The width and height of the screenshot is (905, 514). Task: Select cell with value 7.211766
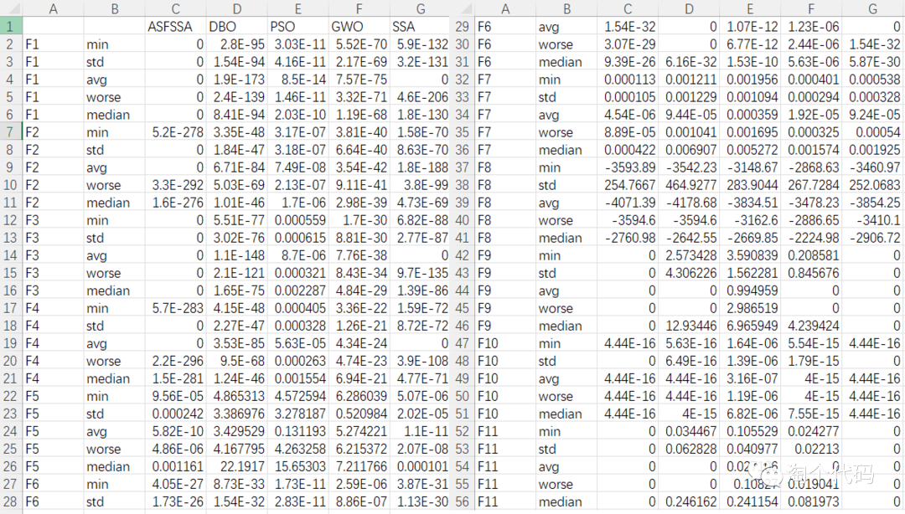click(x=359, y=466)
